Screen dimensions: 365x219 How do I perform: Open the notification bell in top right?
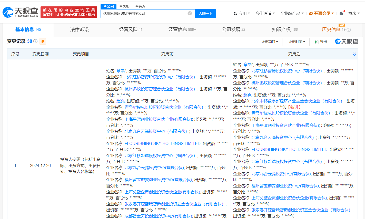[341, 13]
